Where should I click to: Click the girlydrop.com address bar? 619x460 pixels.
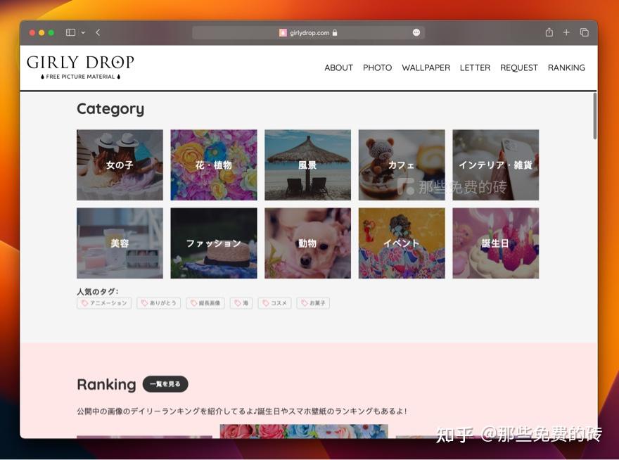point(309,32)
